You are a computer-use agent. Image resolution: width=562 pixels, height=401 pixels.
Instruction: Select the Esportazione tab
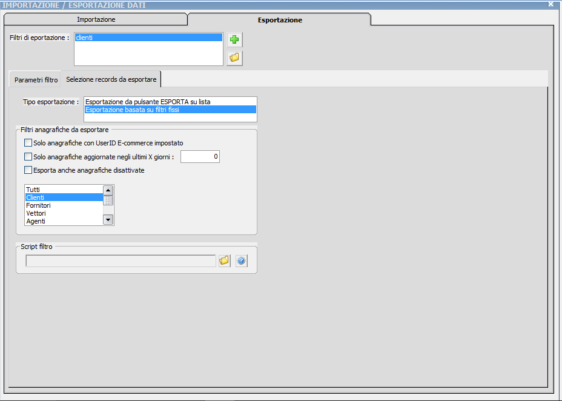(x=280, y=20)
